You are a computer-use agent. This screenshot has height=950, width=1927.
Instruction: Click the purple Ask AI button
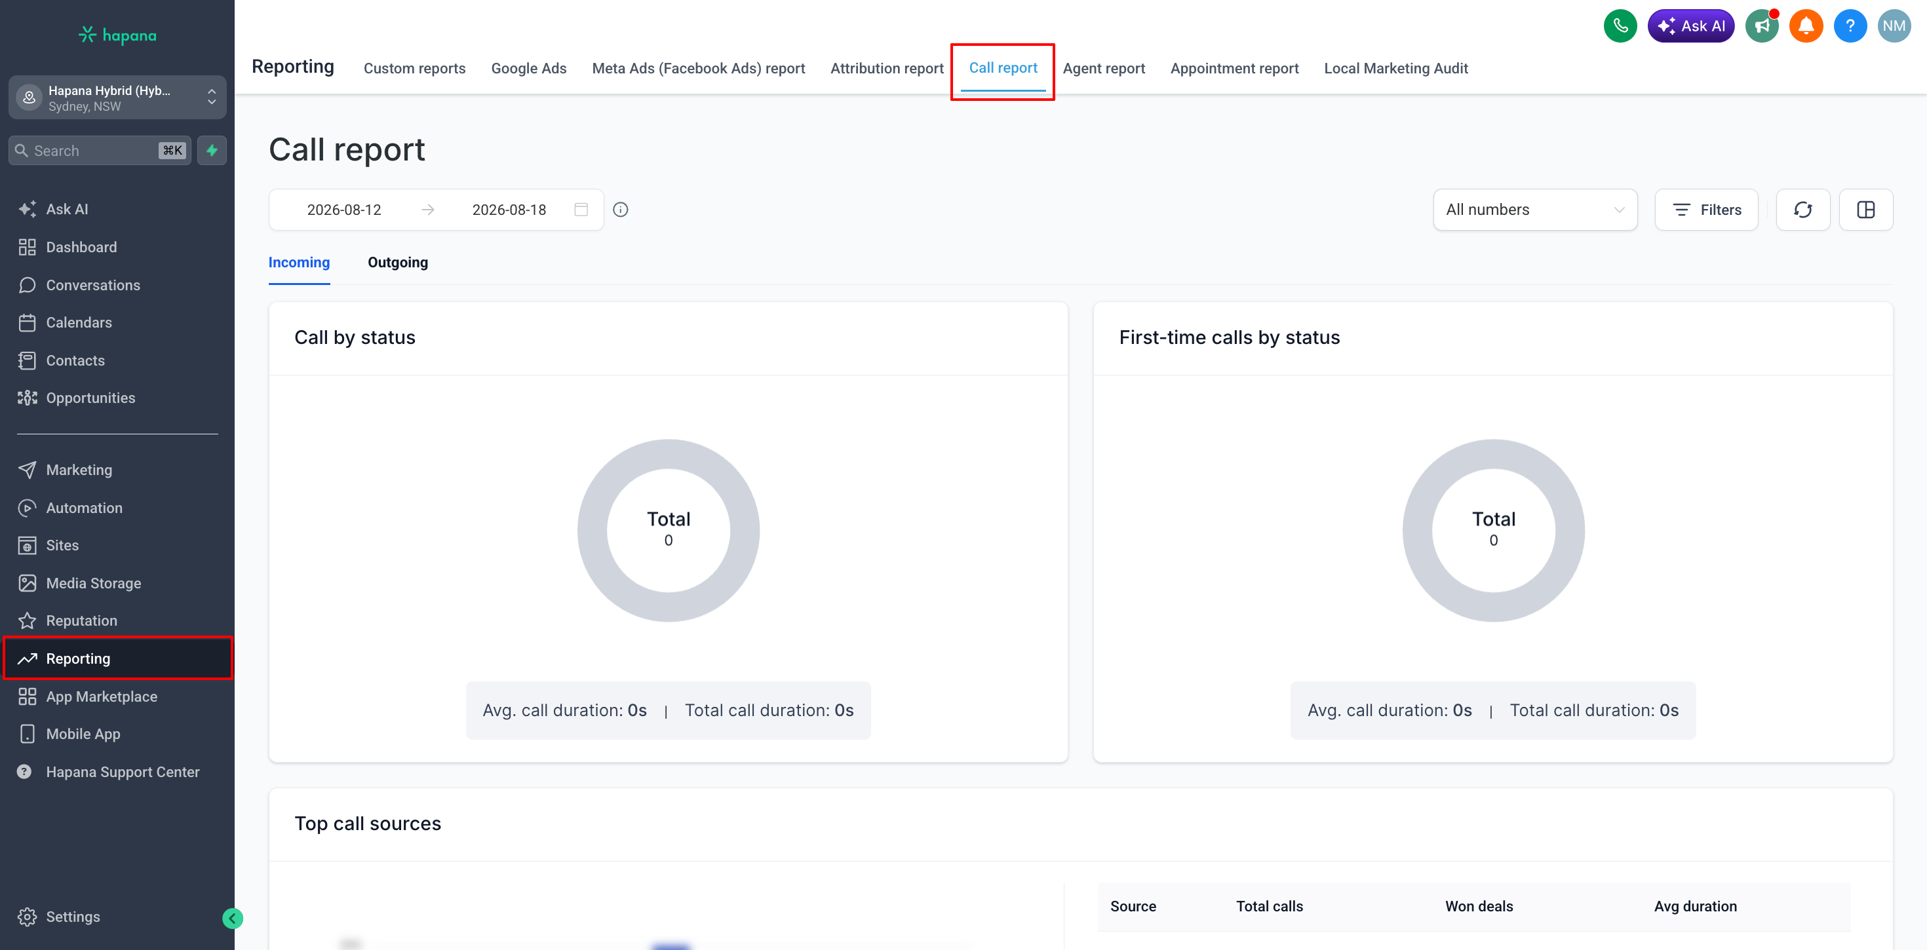click(x=1690, y=26)
